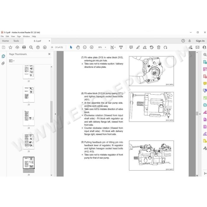Open the help question mark icon
The image size is (207, 207).
click(x=183, y=41)
